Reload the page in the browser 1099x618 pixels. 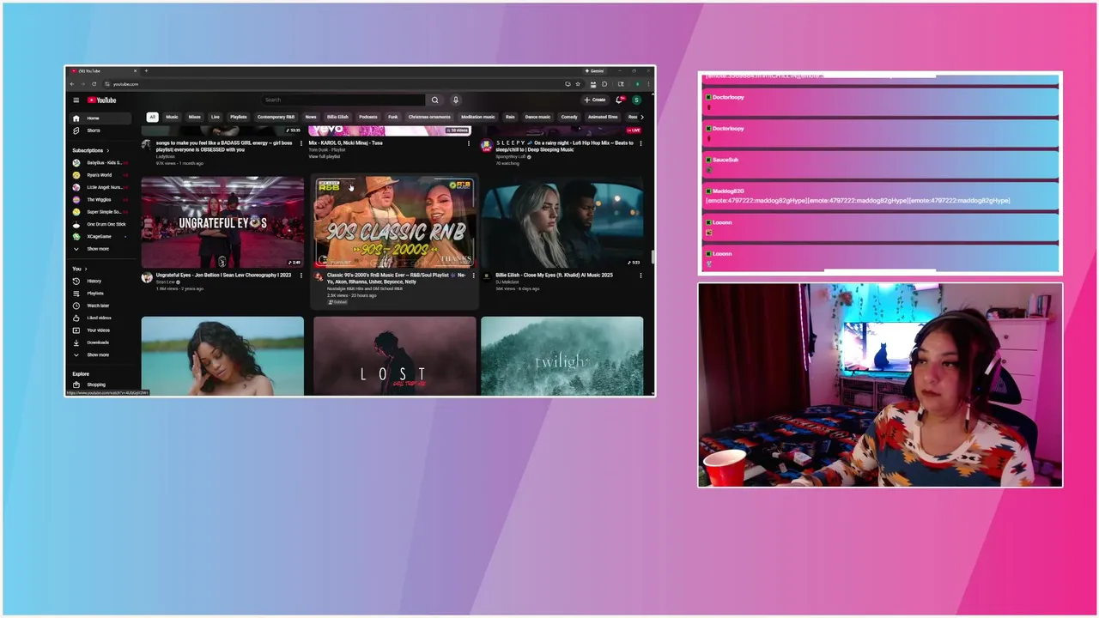(x=94, y=84)
